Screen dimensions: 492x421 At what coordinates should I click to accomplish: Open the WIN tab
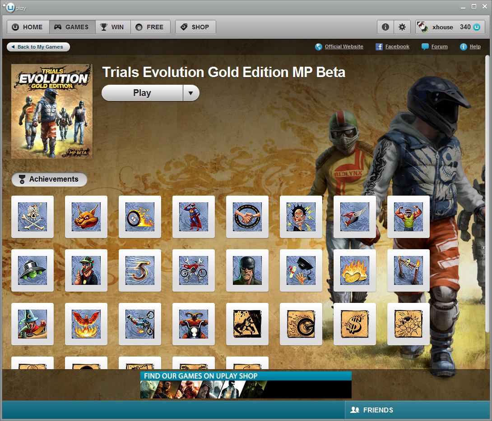[x=113, y=27]
